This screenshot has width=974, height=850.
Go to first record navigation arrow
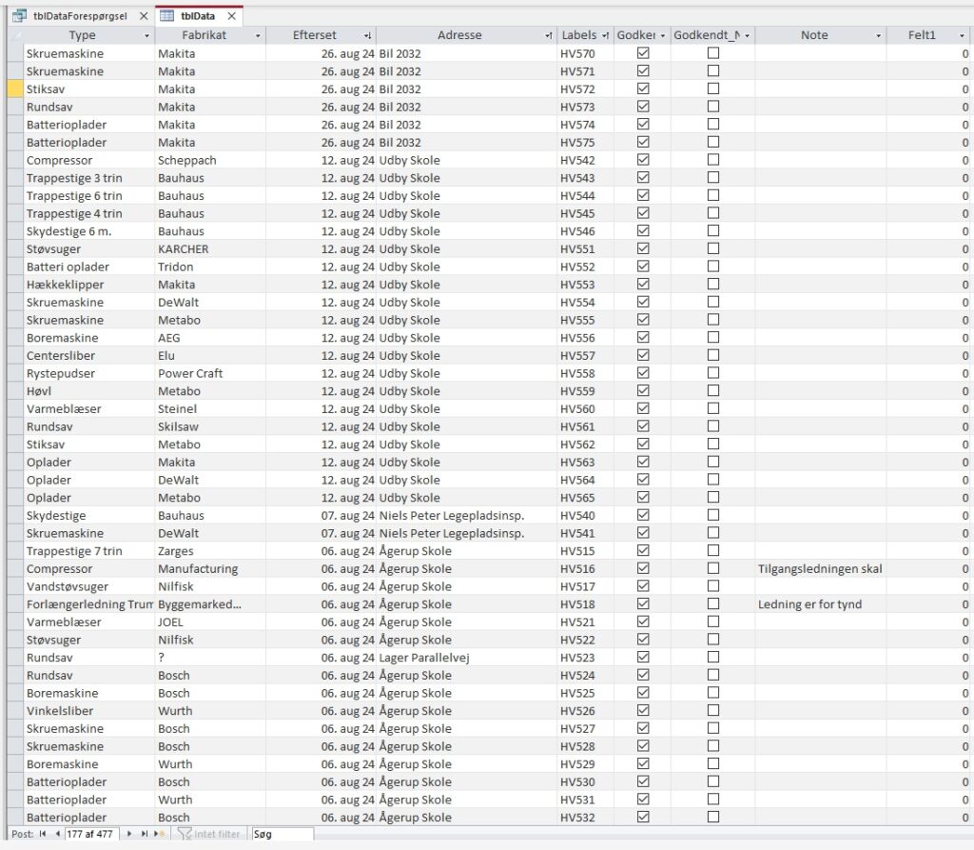click(x=42, y=834)
